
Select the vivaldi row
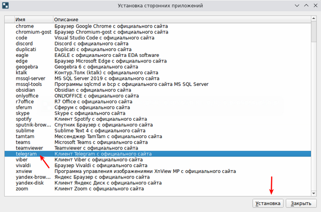[158, 166]
